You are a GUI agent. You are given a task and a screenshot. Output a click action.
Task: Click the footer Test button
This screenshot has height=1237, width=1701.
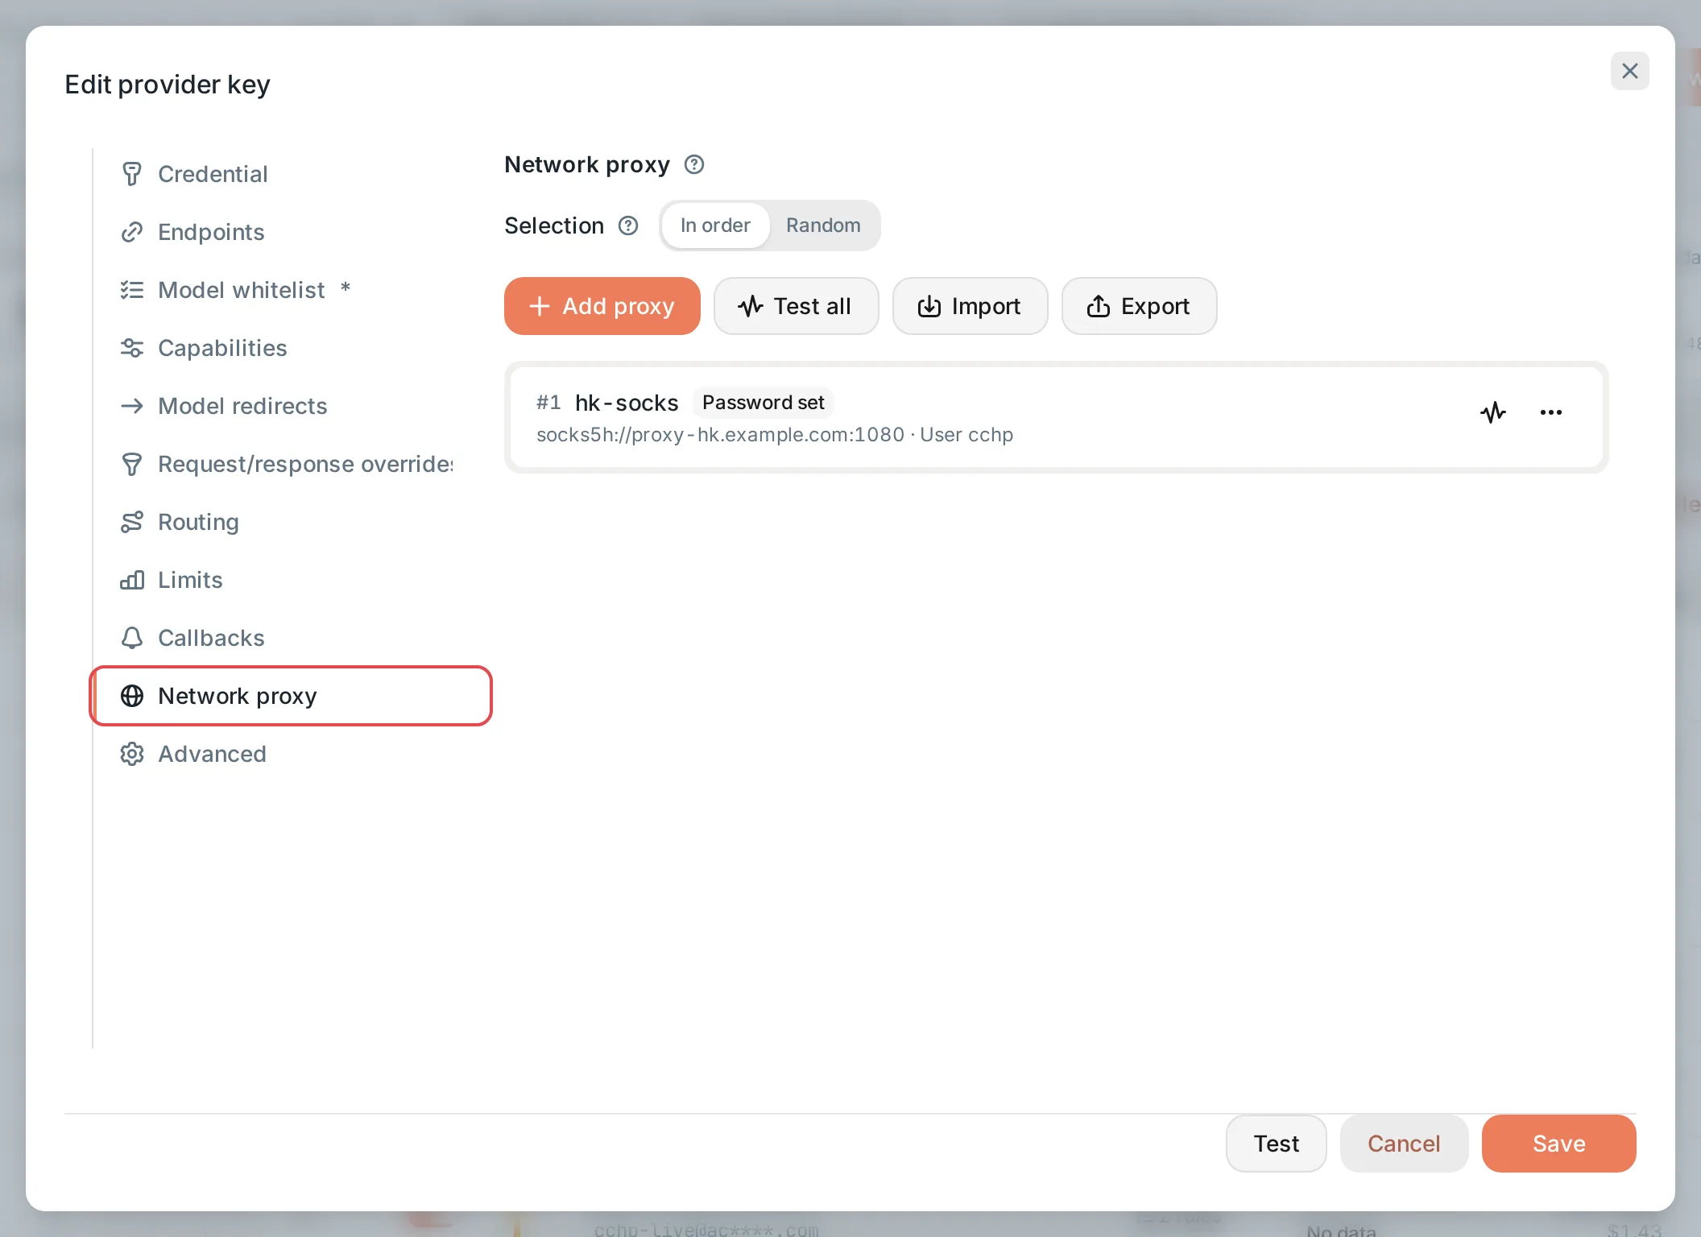coord(1276,1144)
